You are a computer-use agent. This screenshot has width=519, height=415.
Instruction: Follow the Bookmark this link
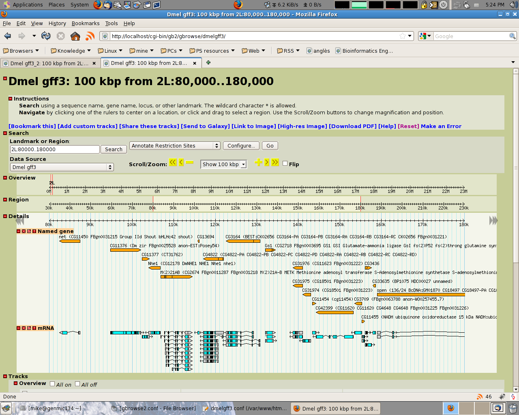point(32,126)
